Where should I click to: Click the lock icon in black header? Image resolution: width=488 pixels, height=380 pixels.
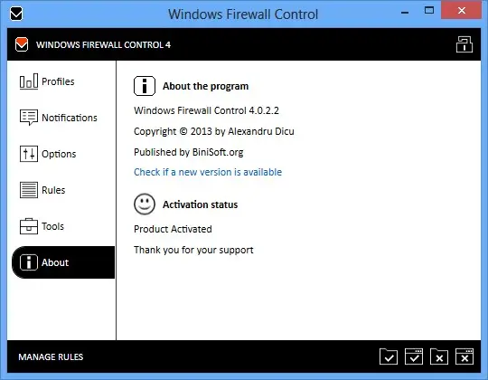[465, 44]
